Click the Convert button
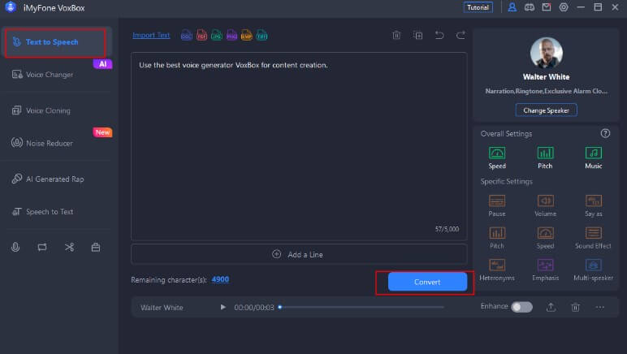 tap(427, 282)
